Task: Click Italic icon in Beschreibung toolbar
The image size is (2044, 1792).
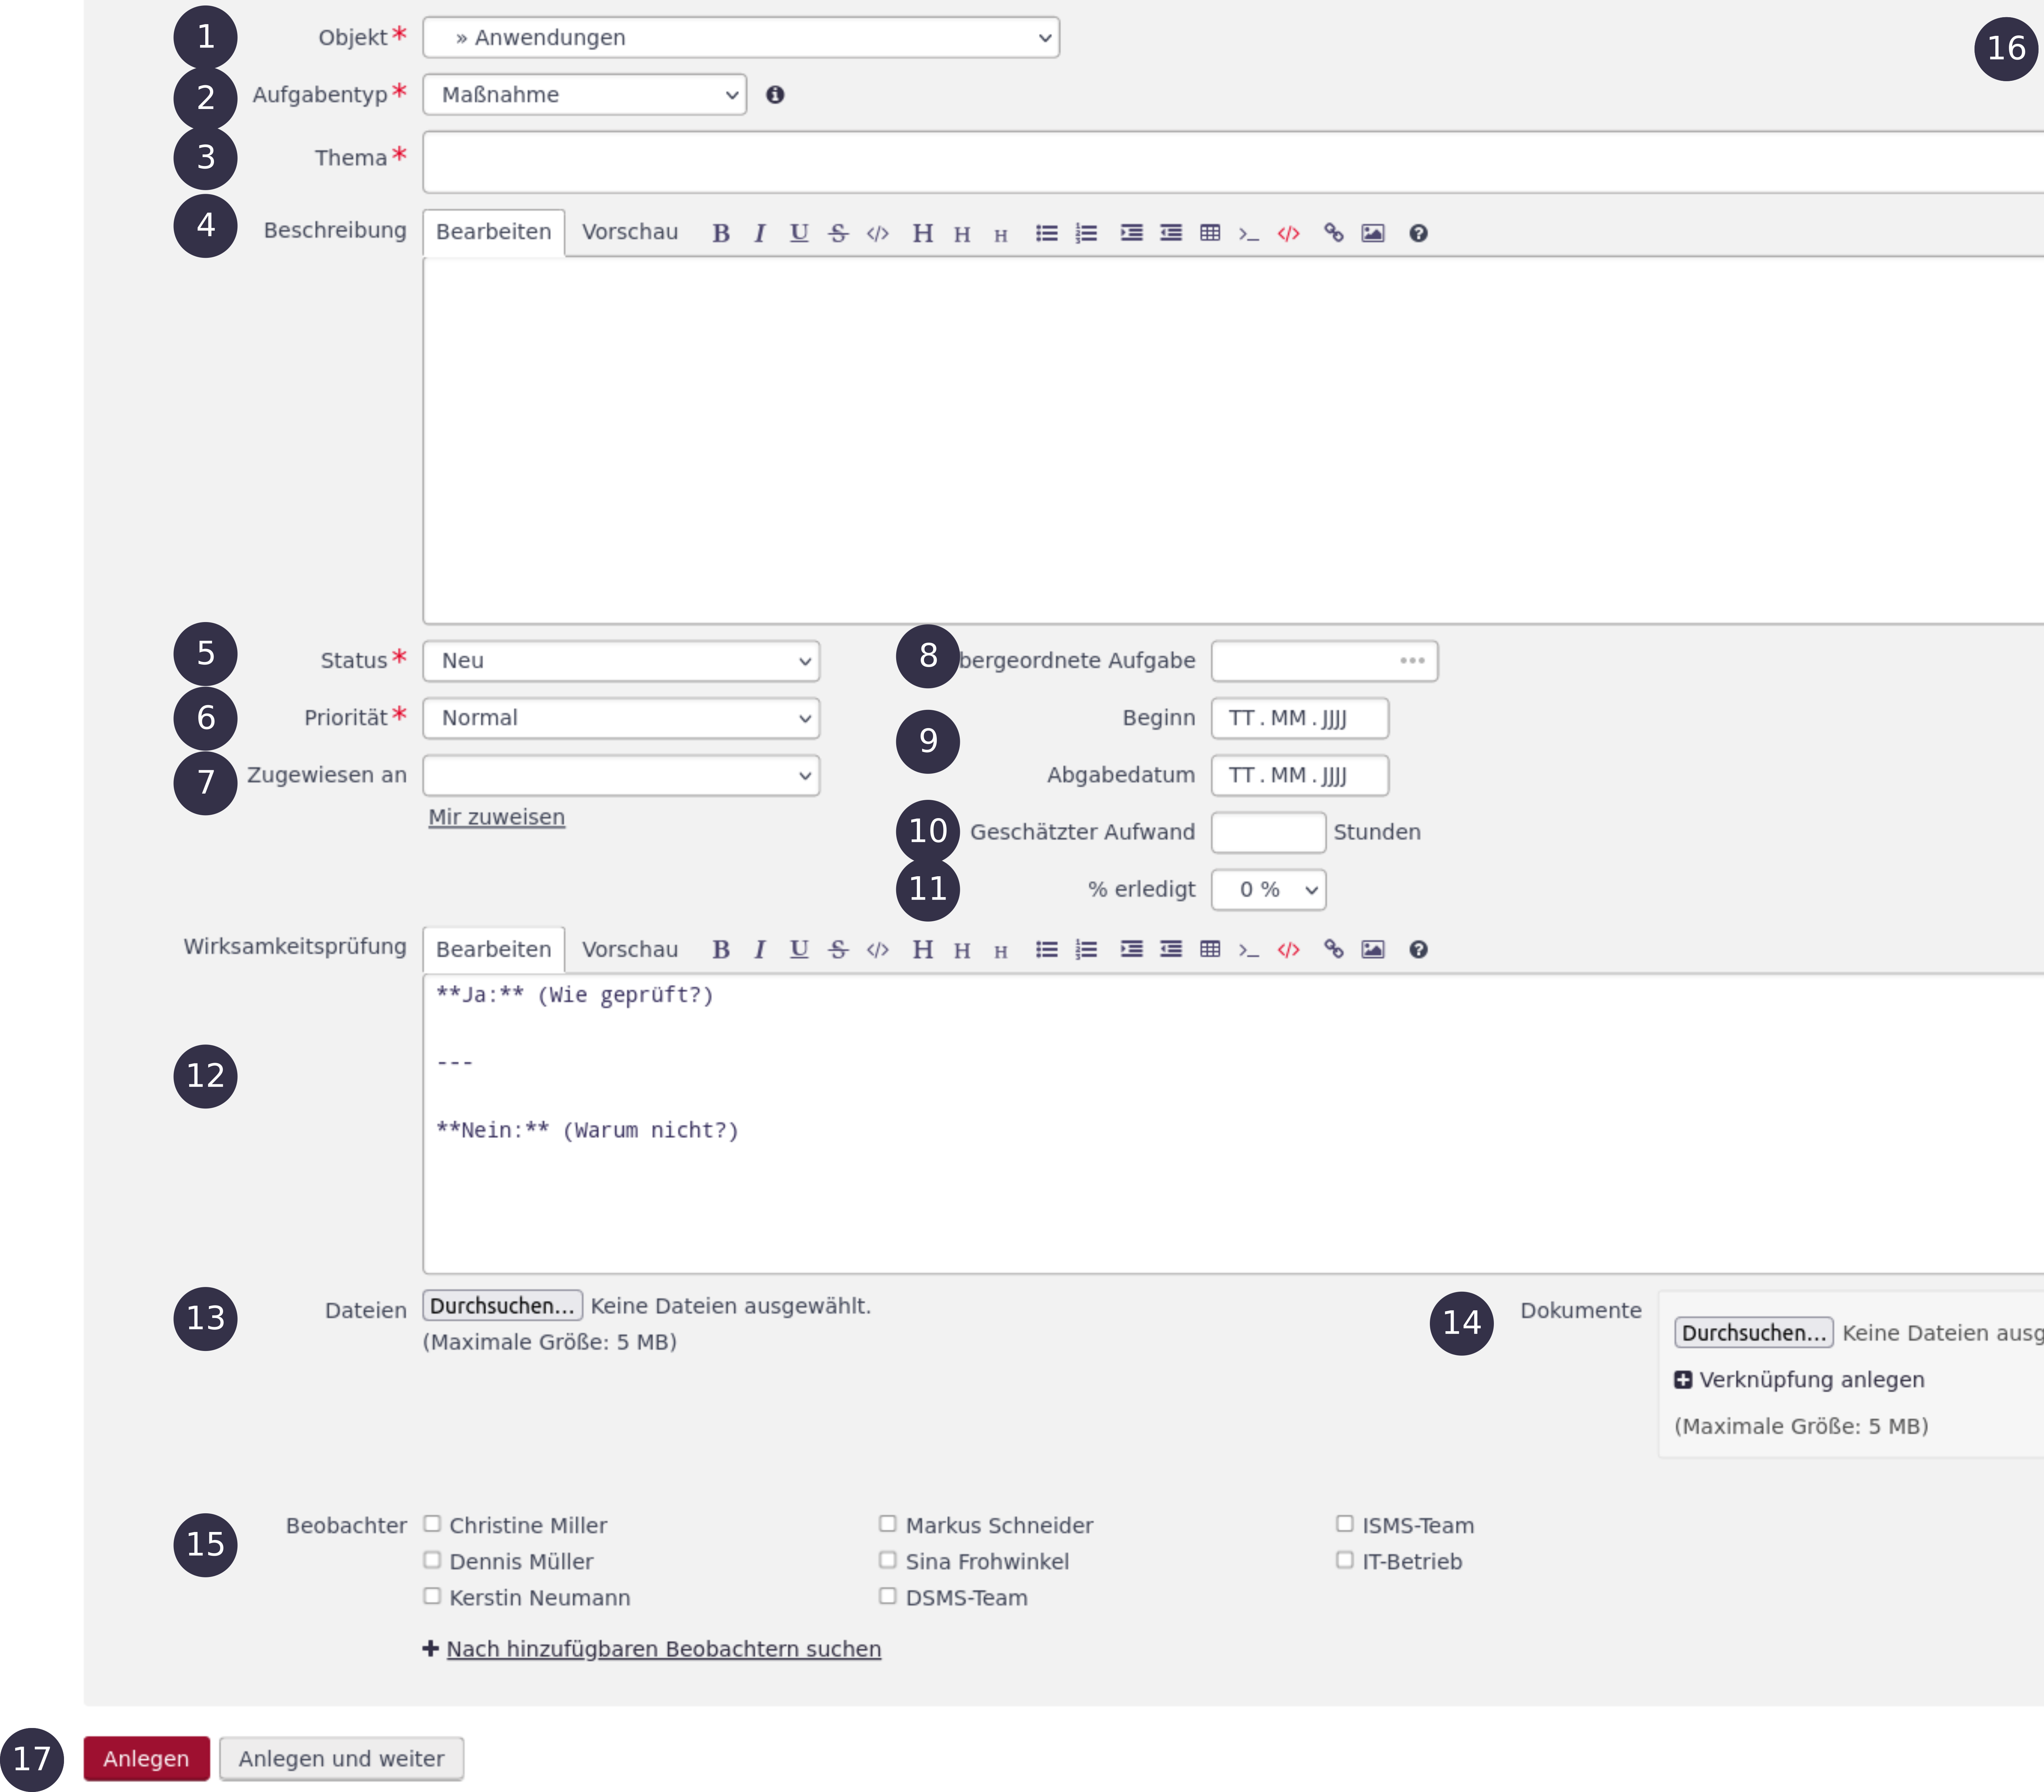Action: pyautogui.click(x=760, y=233)
